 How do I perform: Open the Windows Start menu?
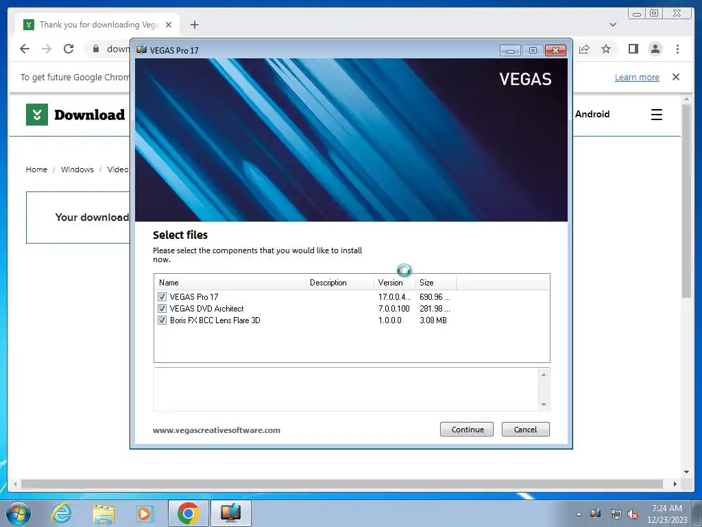[18, 513]
